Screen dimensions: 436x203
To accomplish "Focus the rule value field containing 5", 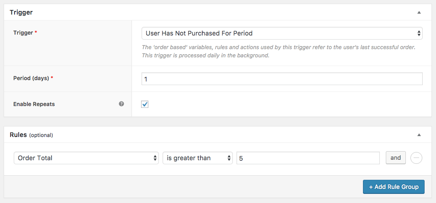I will pos(308,158).
